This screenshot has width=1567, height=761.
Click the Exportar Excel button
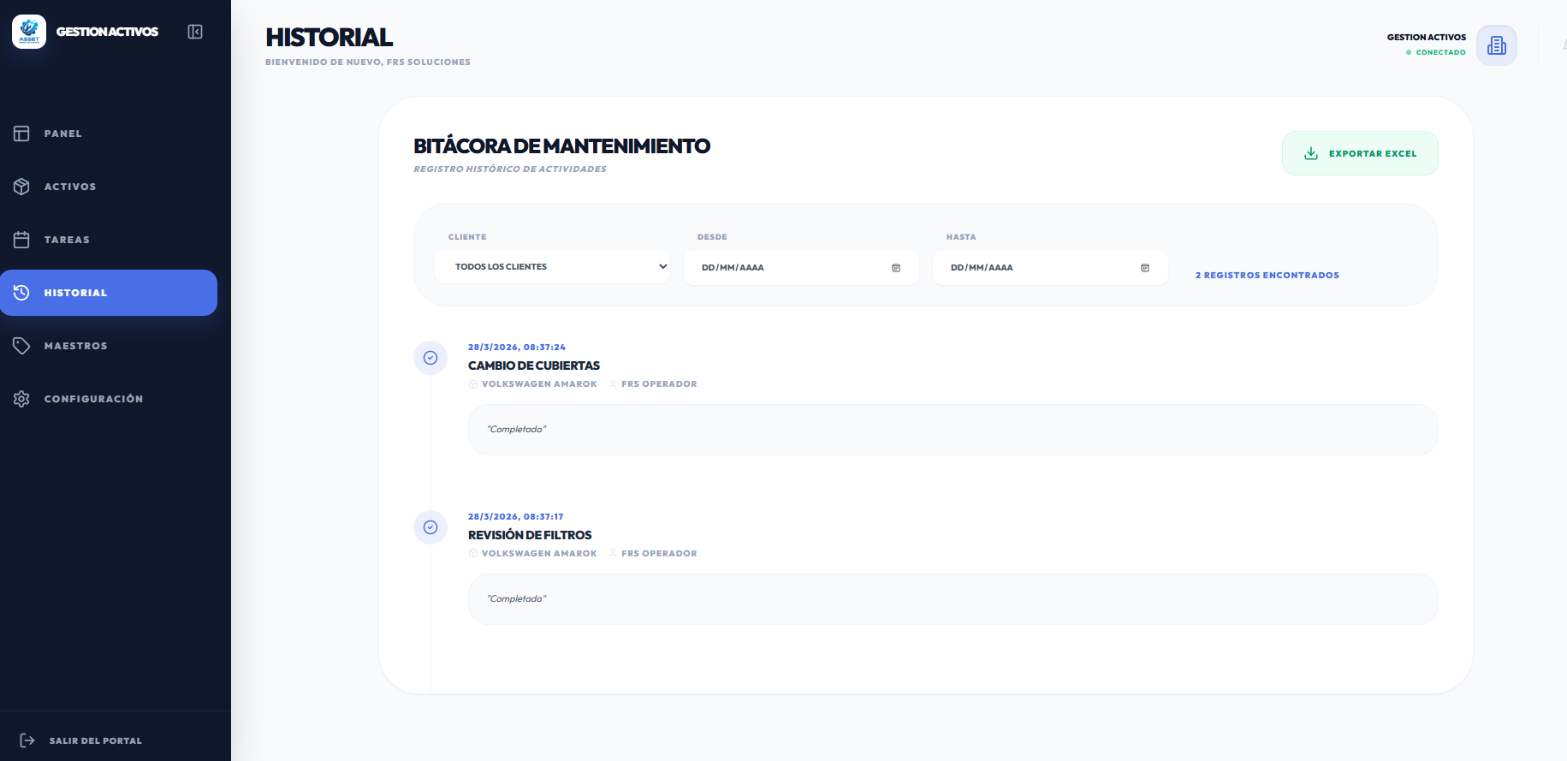coord(1360,153)
